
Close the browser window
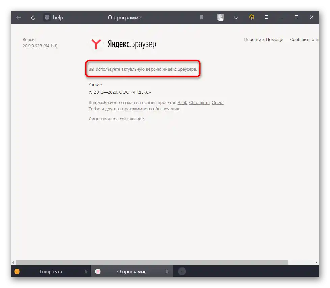point(312,17)
